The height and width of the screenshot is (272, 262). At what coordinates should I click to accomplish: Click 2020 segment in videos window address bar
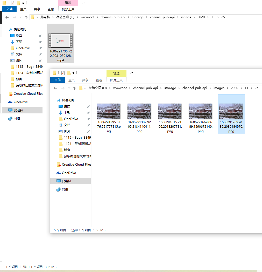(201, 17)
